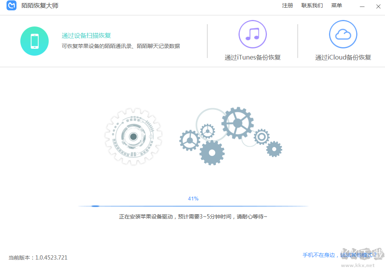Click the 41% percentage label
This screenshot has width=385, height=268.
coord(193,199)
